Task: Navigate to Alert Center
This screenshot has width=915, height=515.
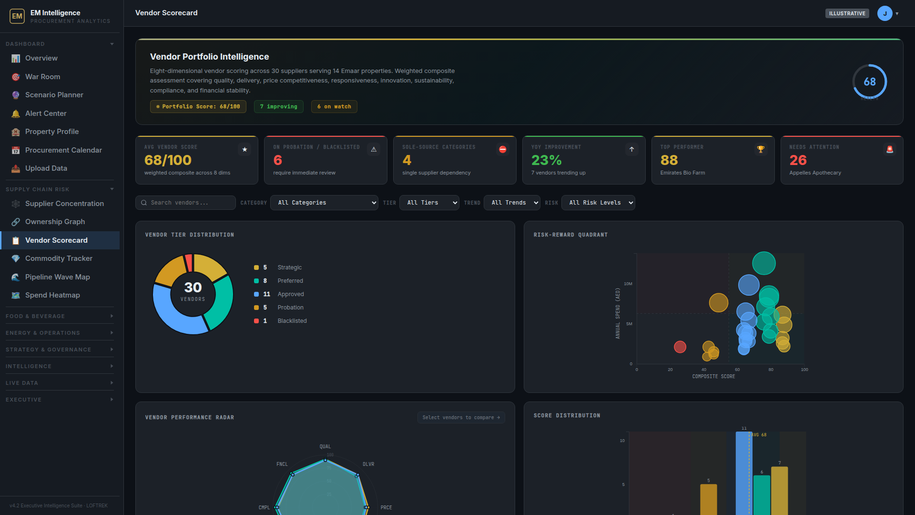Action: click(60, 113)
